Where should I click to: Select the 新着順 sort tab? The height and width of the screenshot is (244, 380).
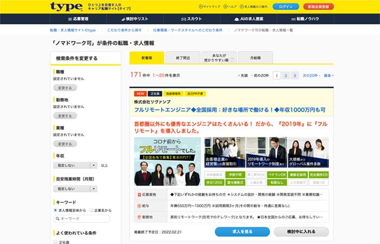pos(147,58)
